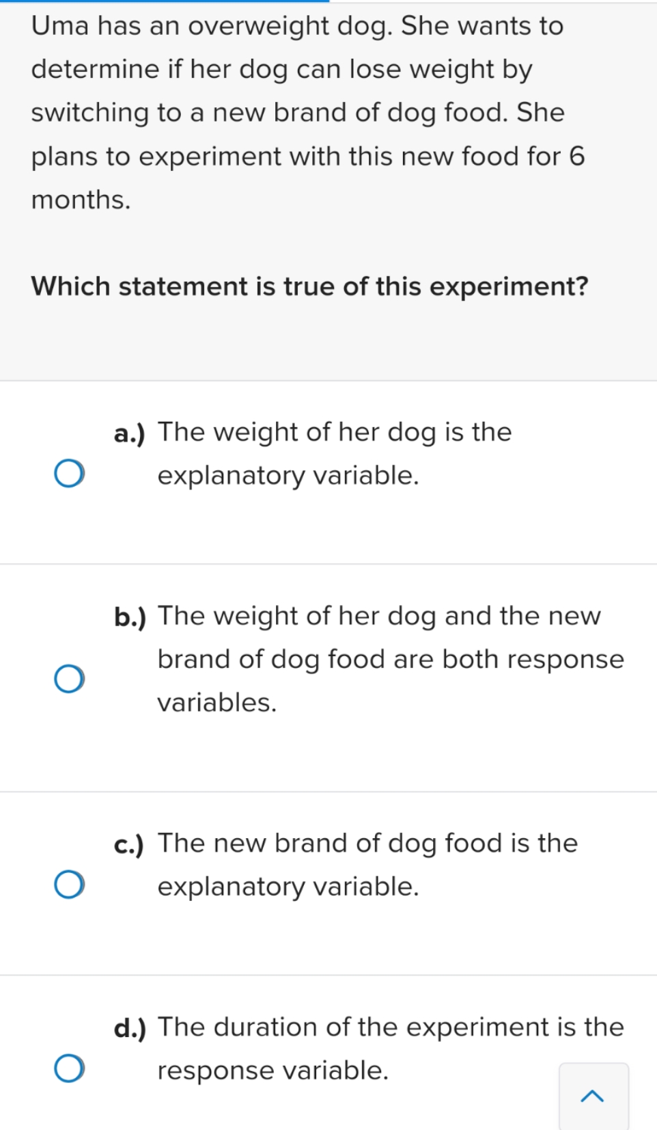Select the radio button for option d
The image size is (657, 1130).
69,1068
